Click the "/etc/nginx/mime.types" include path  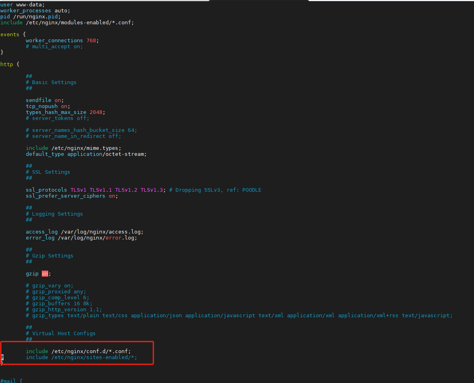coord(86,148)
